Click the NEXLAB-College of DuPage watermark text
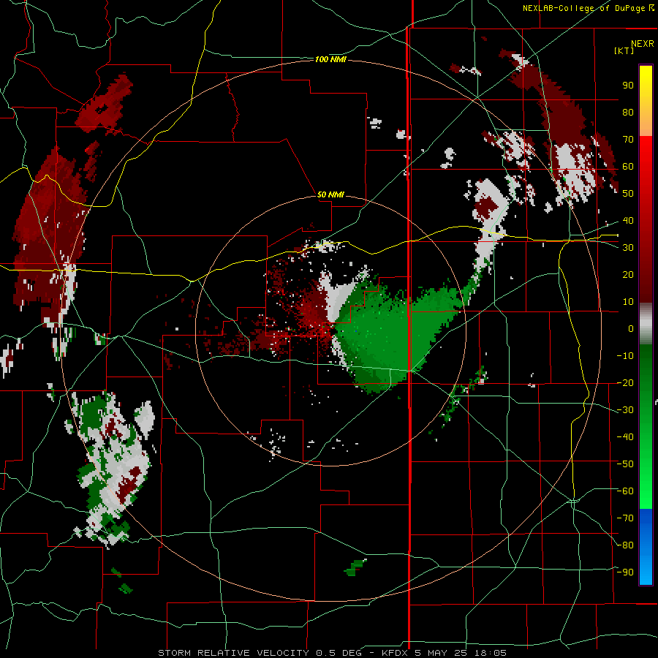The width and height of the screenshot is (658, 658). [588, 8]
